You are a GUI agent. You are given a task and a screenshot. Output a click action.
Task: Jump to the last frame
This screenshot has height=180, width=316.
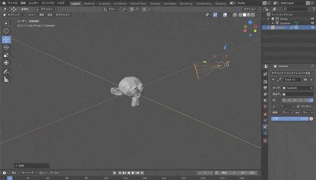[x=142, y=173]
